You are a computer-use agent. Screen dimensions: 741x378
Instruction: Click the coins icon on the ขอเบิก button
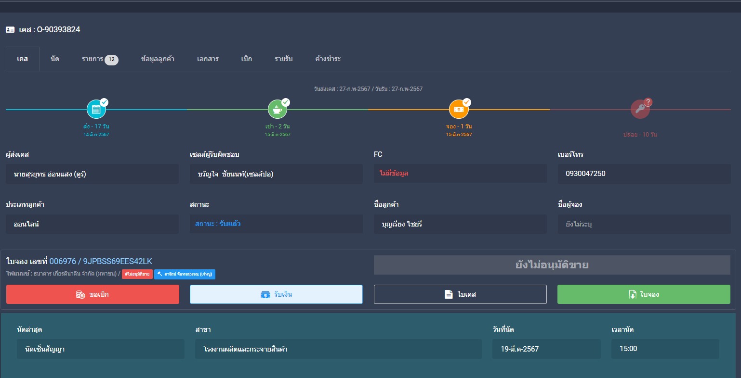[80, 294]
